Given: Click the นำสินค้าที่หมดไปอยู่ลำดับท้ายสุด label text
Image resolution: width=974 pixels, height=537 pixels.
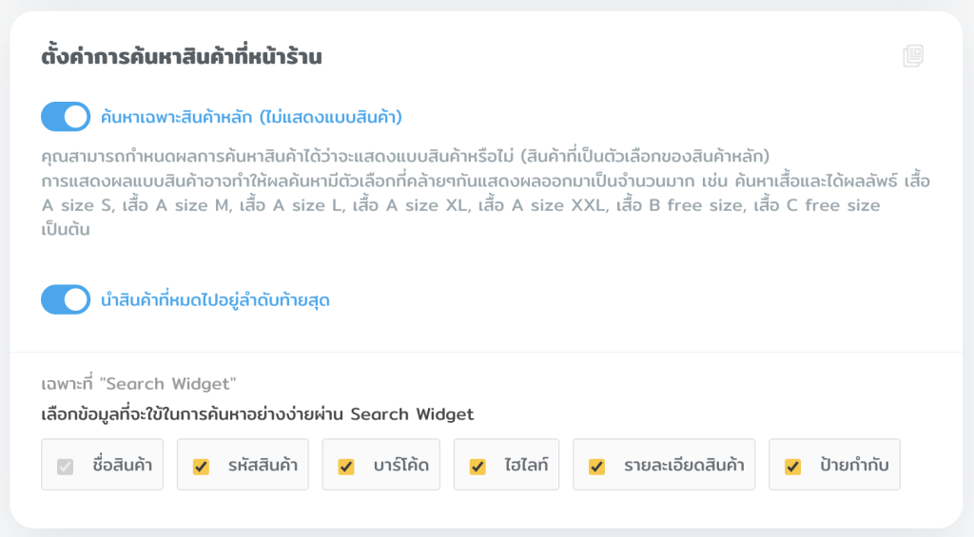Looking at the screenshot, I should [x=215, y=300].
